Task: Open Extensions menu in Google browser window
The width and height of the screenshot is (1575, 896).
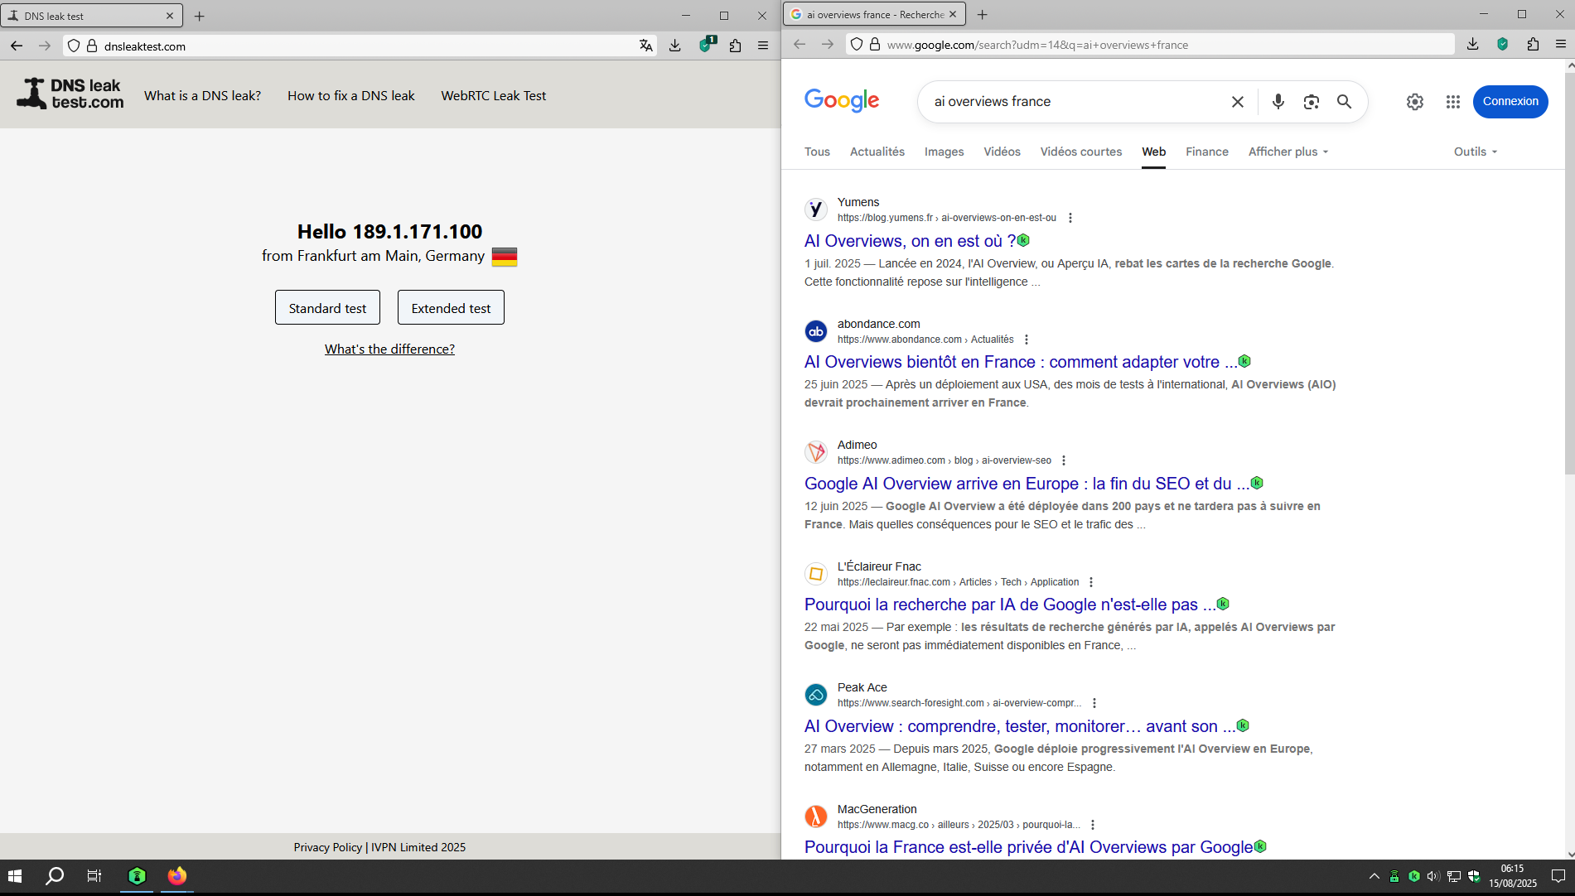Action: pyautogui.click(x=1533, y=45)
